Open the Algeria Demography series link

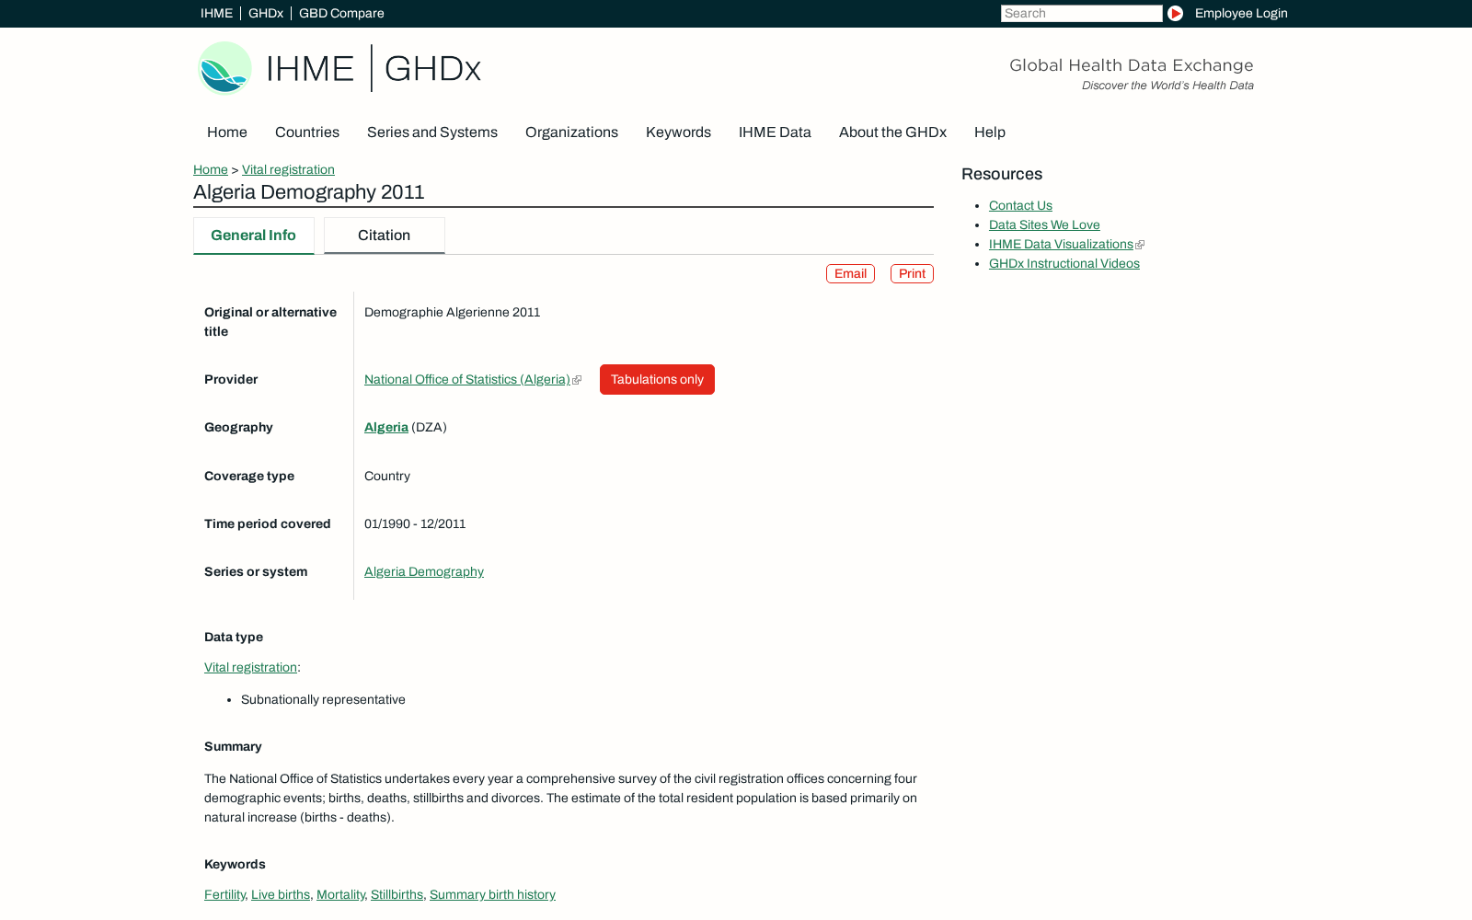tap(424, 572)
